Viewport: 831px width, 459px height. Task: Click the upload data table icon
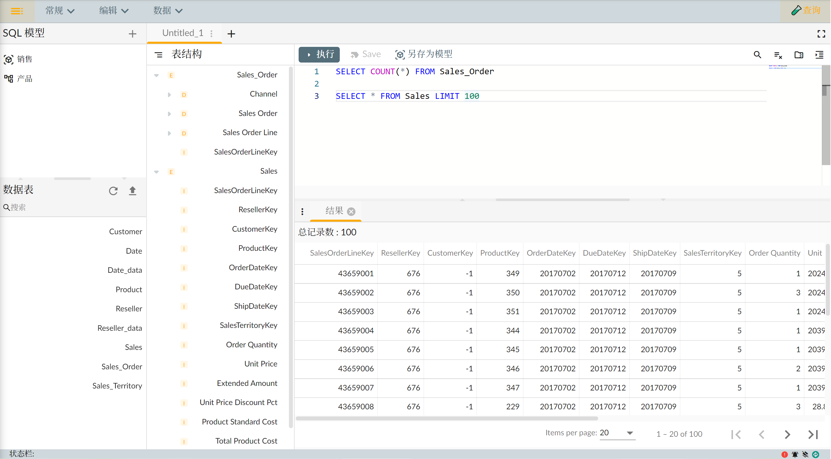click(x=133, y=191)
